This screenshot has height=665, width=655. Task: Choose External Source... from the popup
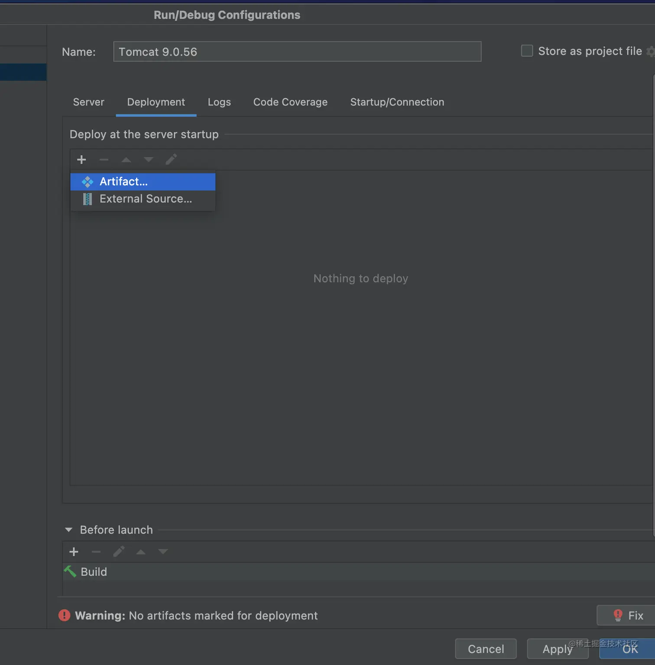[x=143, y=199]
